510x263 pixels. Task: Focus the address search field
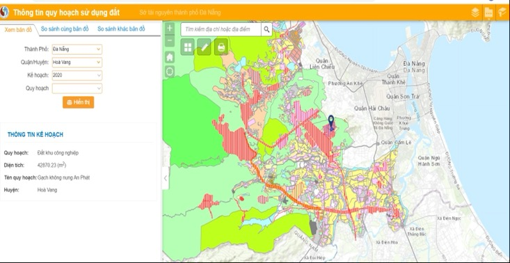coord(221,30)
